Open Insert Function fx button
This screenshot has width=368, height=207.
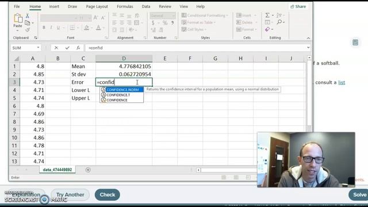point(78,48)
